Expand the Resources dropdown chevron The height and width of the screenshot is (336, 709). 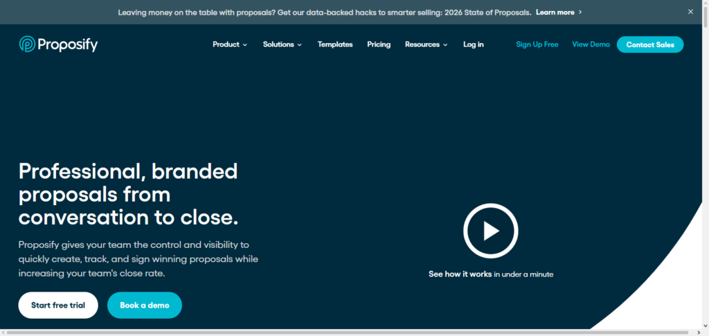(445, 45)
